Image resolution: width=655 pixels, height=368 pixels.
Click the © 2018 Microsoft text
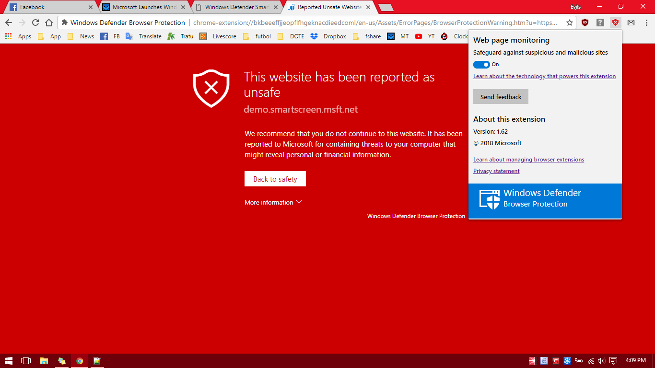(x=497, y=143)
